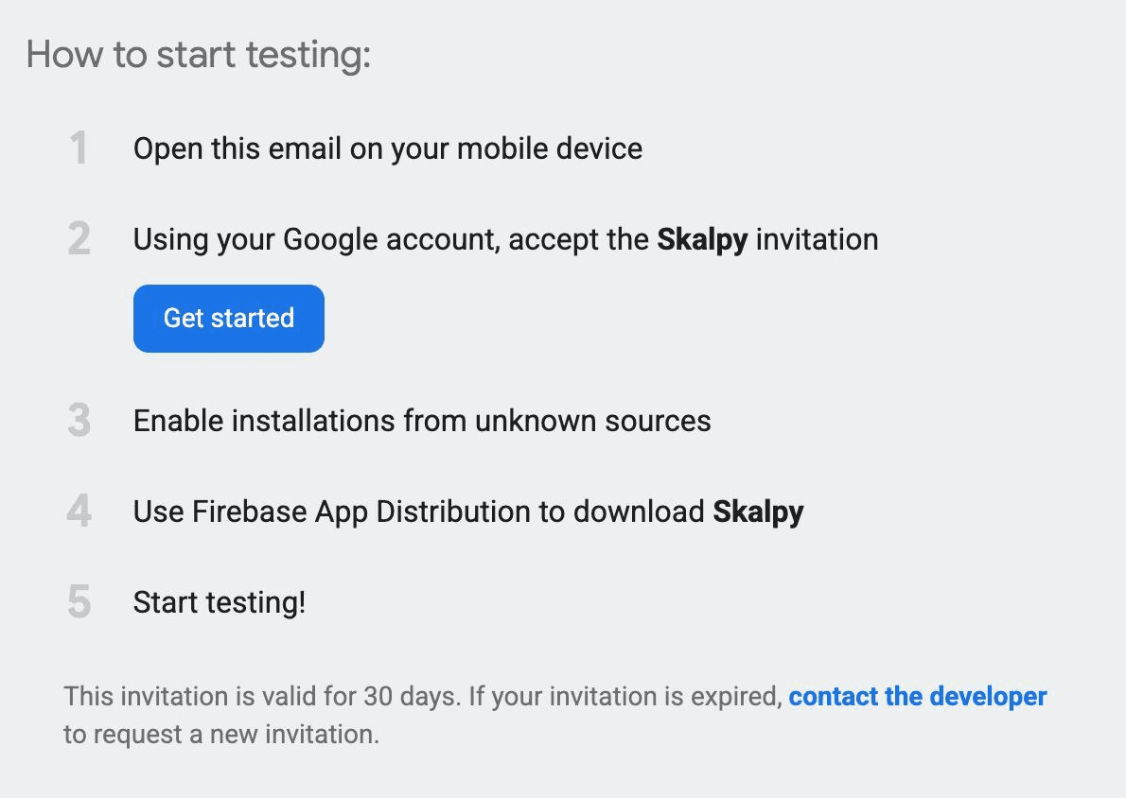Select the step number 5 marker
The width and height of the screenshot is (1126, 798).
[x=79, y=601]
